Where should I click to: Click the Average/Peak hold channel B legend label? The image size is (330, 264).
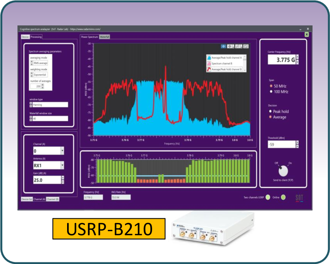click(x=227, y=69)
